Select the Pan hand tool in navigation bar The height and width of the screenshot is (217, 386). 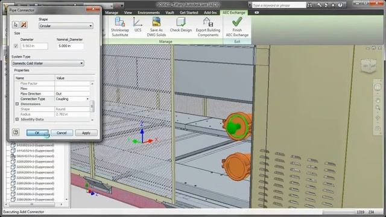point(378,101)
